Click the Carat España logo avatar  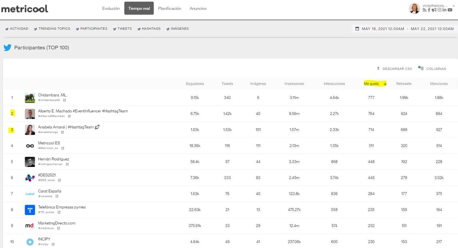(30, 194)
